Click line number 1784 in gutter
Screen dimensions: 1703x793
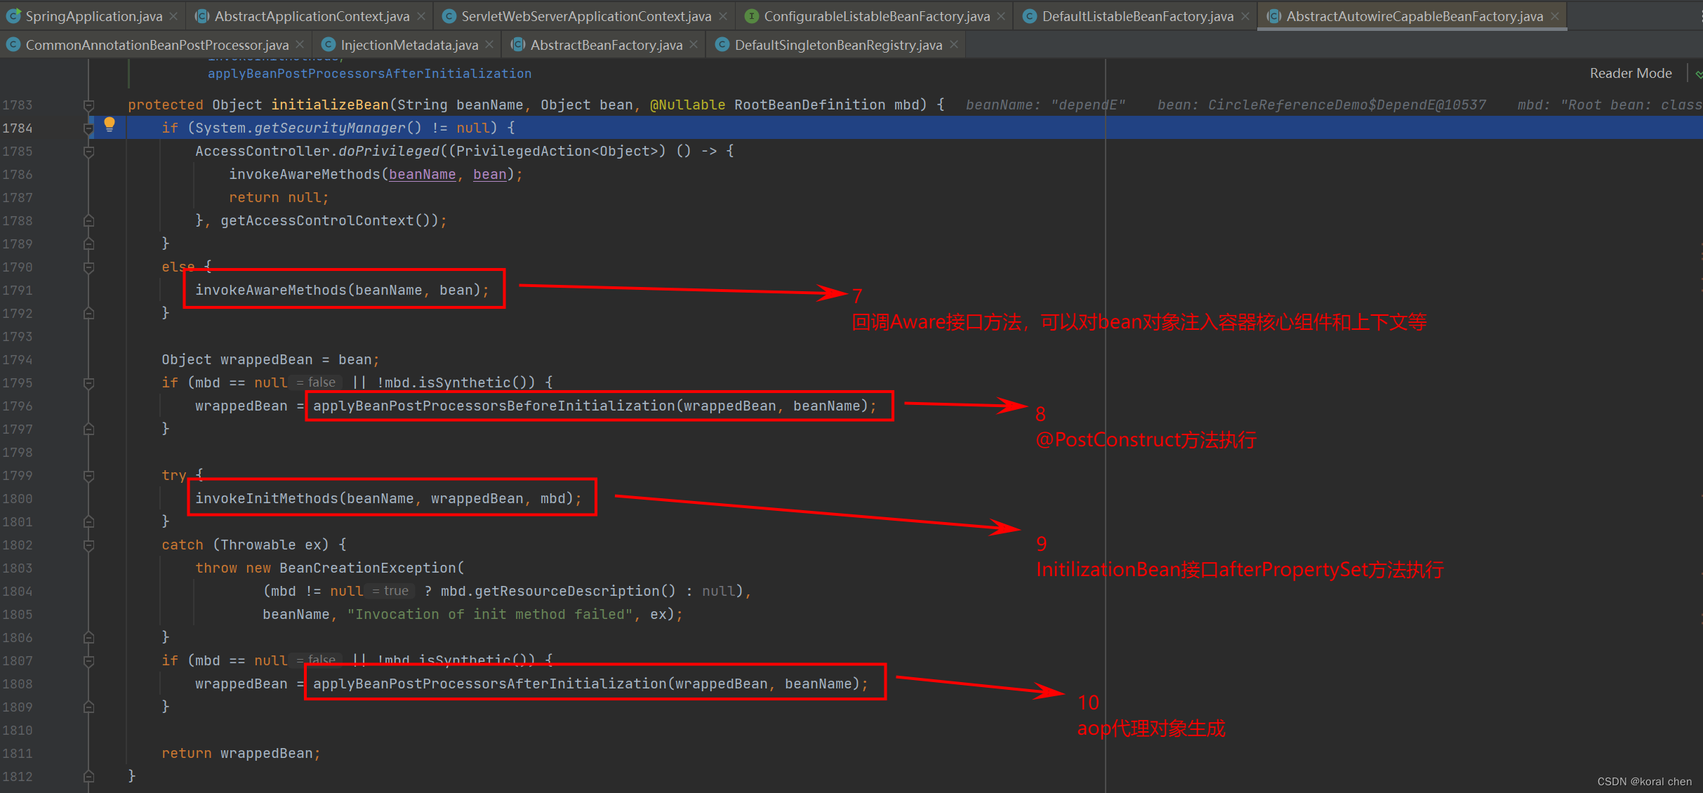tap(18, 128)
